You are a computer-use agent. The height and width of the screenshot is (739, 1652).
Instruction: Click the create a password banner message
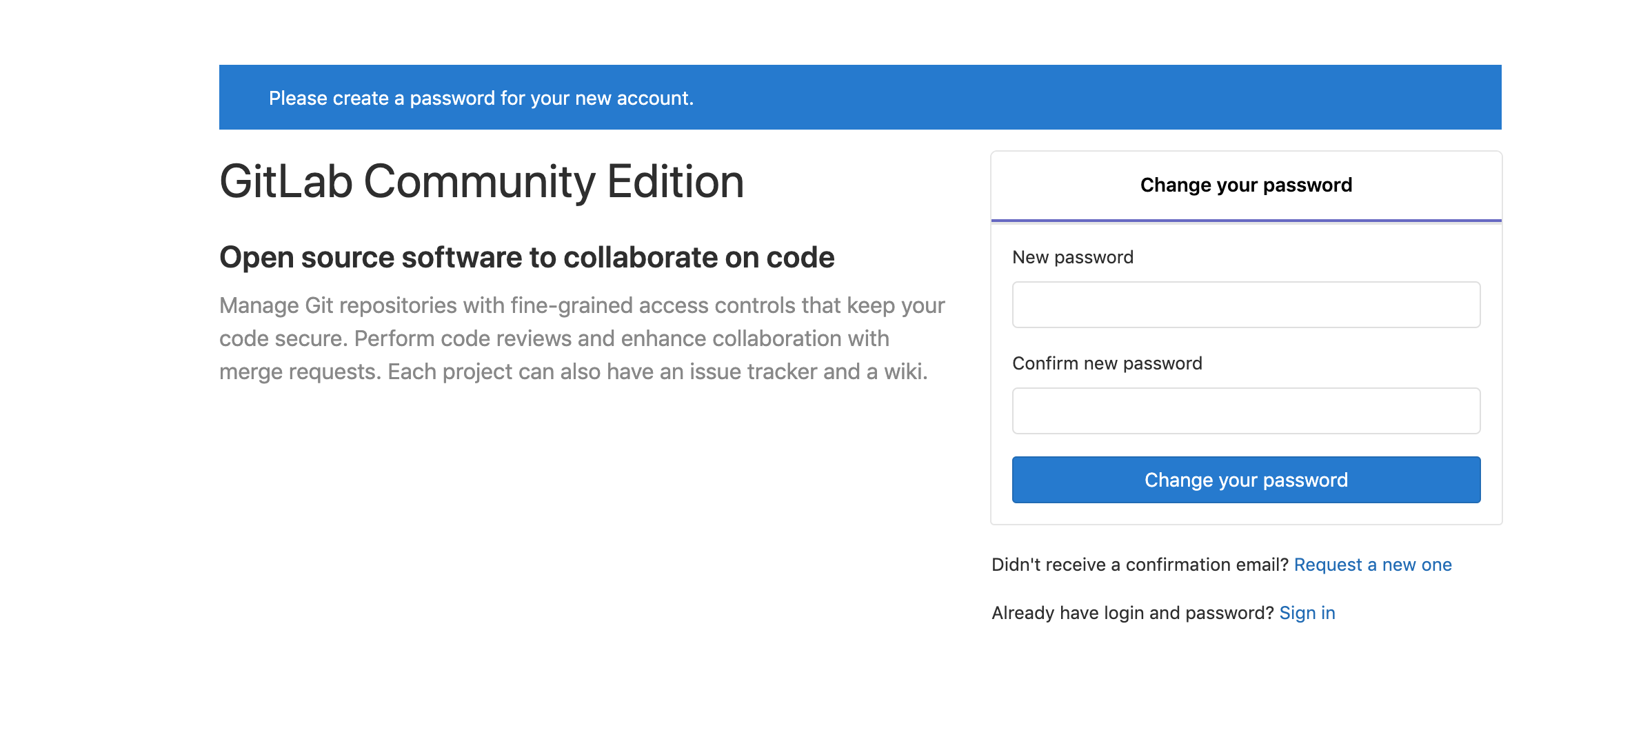tap(481, 98)
